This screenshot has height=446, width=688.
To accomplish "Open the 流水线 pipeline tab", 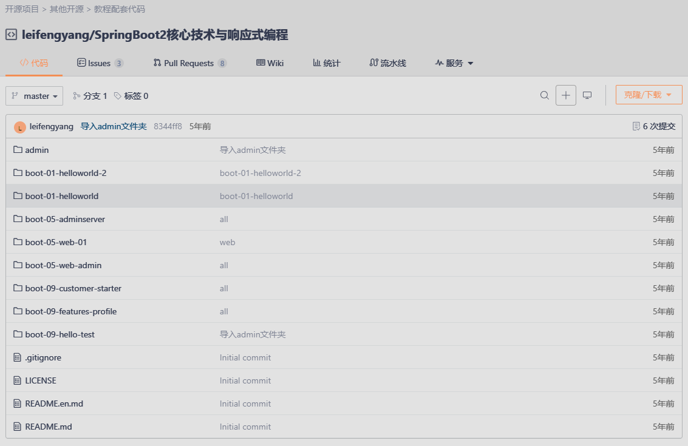I will click(387, 63).
